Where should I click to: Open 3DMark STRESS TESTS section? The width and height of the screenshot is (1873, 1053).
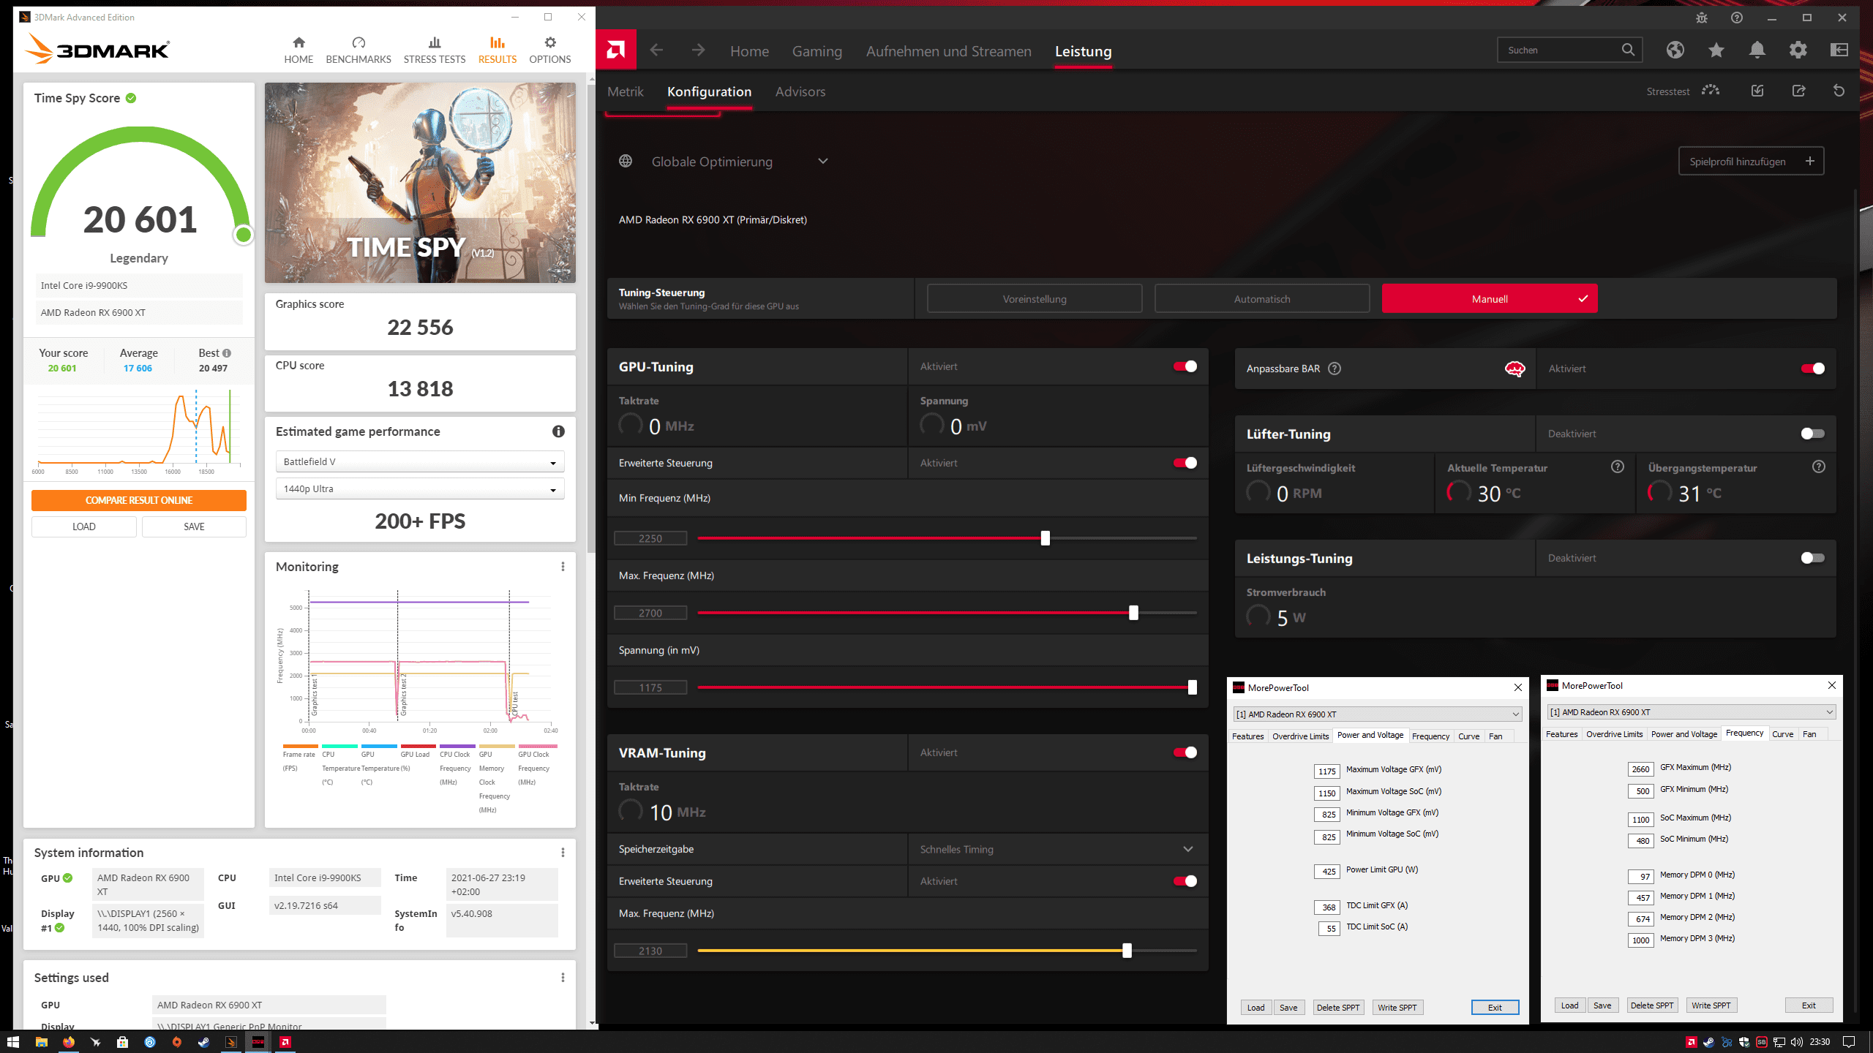click(x=435, y=50)
